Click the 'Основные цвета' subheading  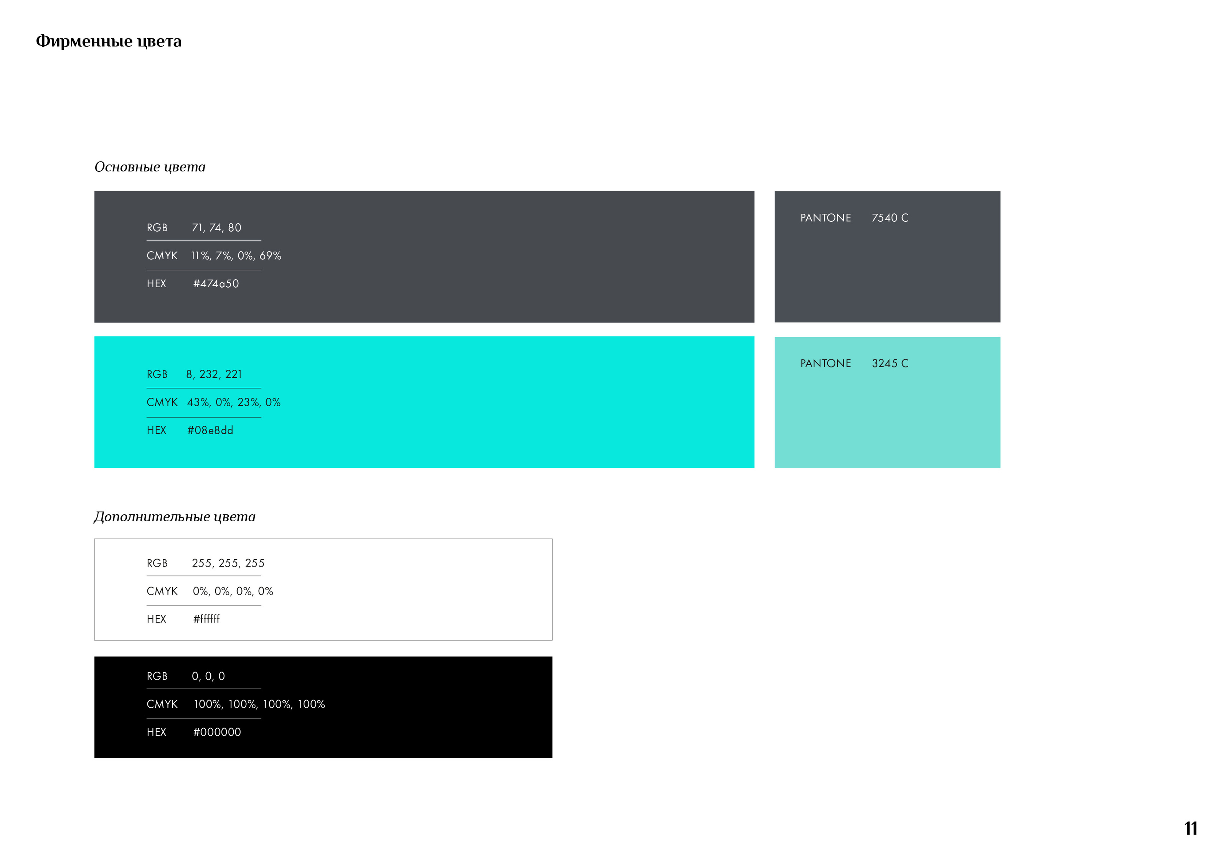click(150, 167)
